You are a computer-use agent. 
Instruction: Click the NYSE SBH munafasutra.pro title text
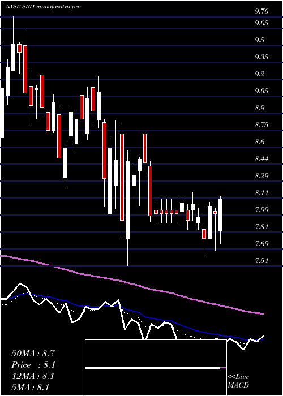click(43, 7)
